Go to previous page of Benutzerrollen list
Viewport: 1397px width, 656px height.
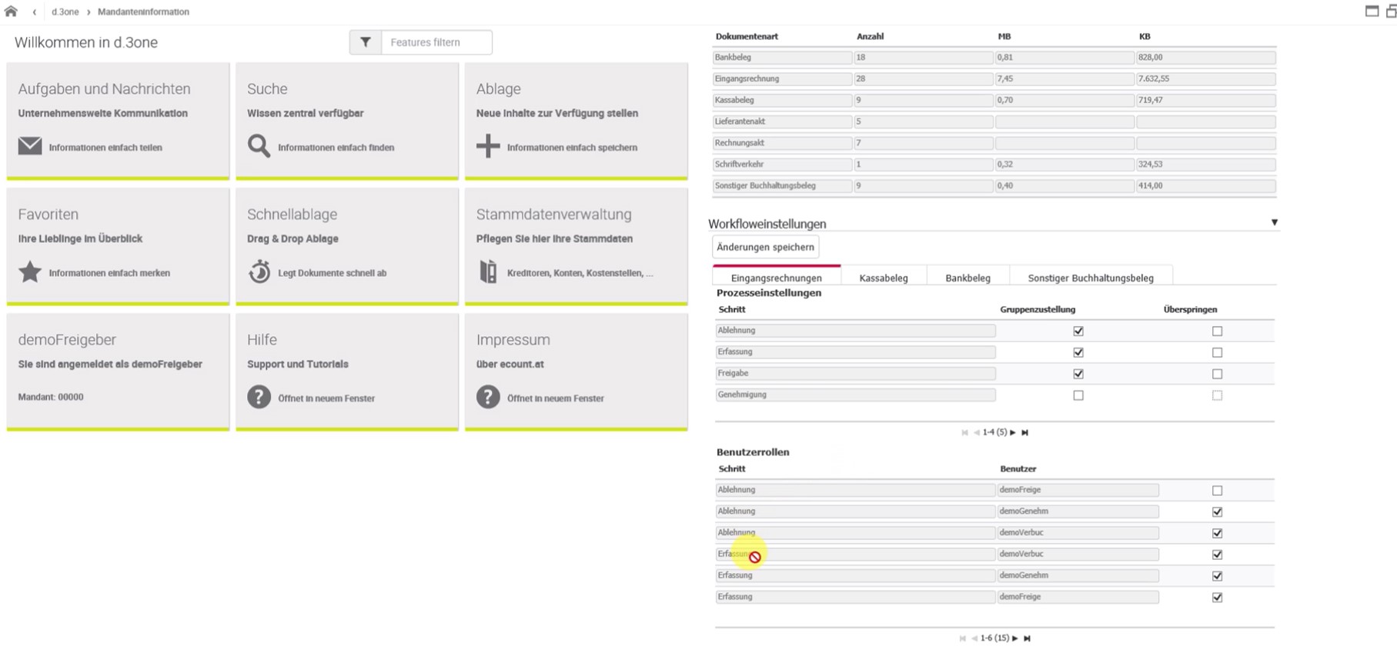pyautogui.click(x=974, y=638)
